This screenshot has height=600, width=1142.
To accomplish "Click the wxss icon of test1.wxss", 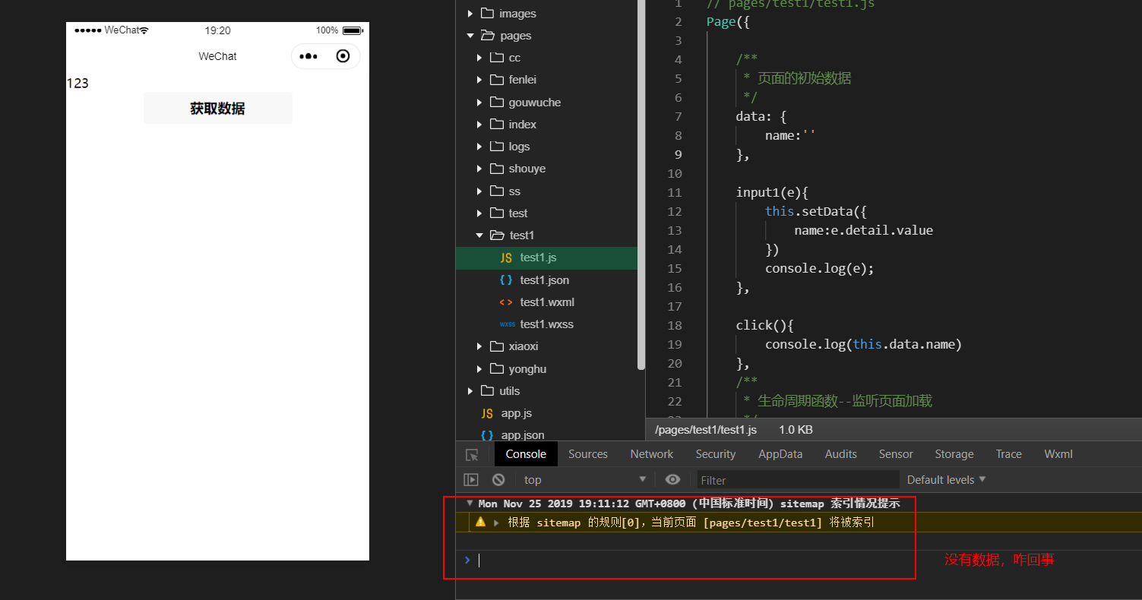I will pos(508,324).
